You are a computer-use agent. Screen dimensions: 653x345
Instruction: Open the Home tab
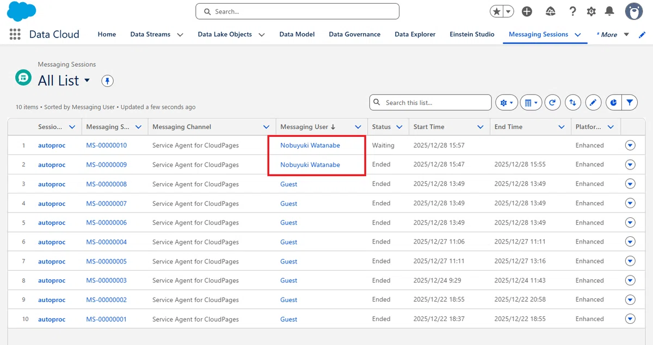click(107, 34)
